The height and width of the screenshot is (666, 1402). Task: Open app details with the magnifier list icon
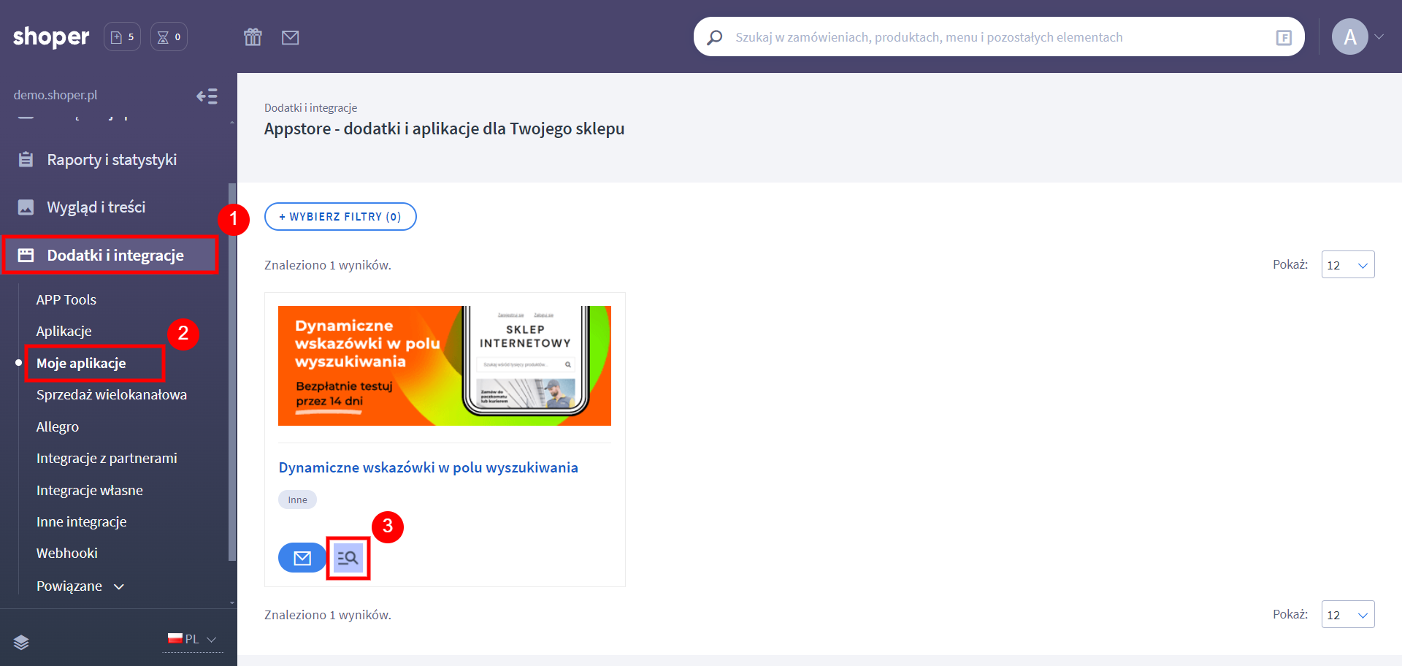[348, 558]
